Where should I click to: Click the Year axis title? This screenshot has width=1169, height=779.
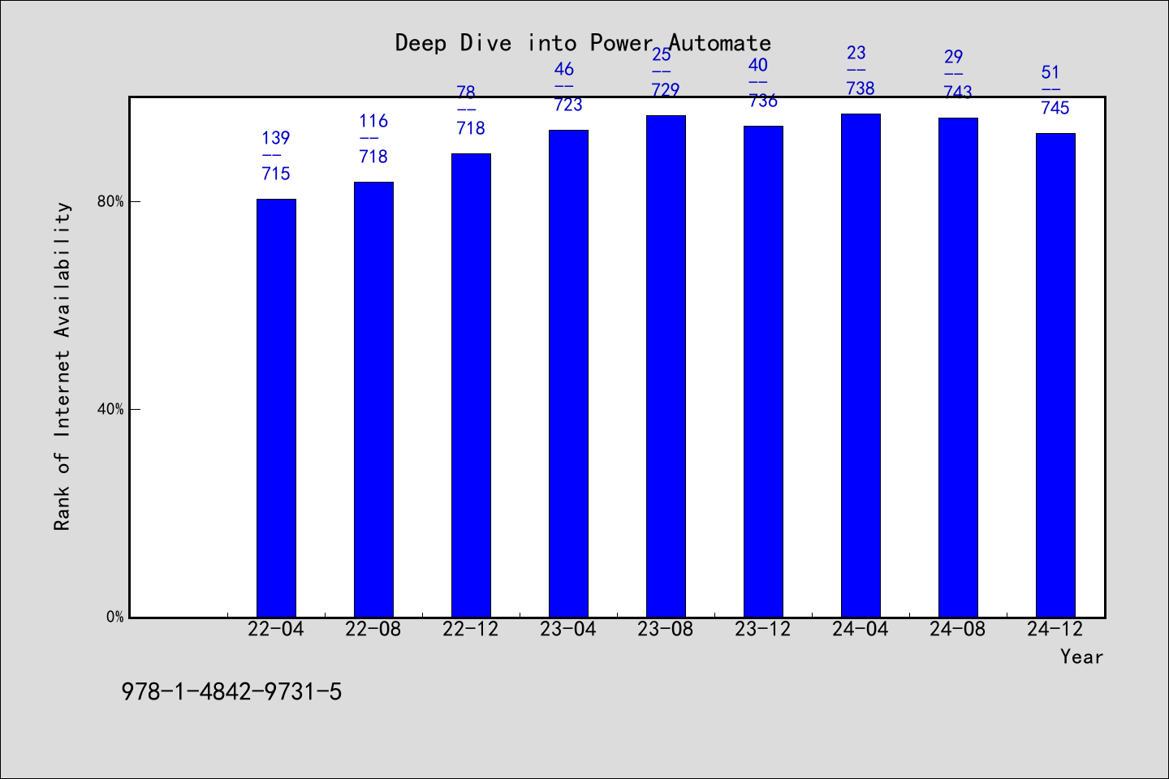(x=1081, y=656)
